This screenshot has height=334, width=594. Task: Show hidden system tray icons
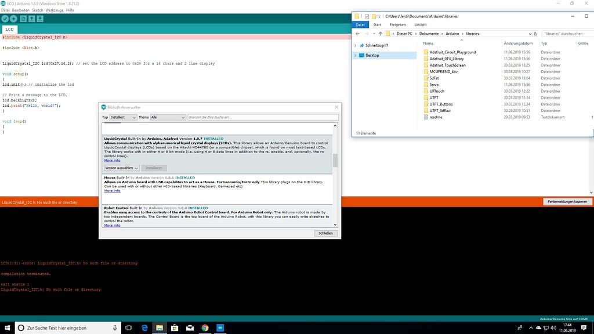coord(531,328)
